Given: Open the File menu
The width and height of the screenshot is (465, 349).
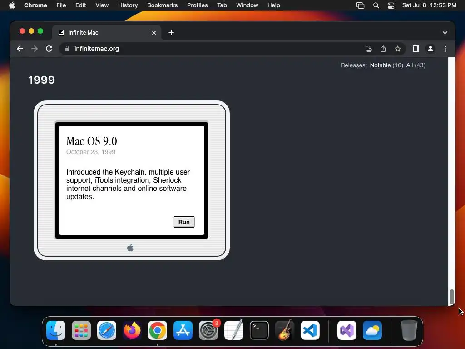Looking at the screenshot, I should point(61,5).
